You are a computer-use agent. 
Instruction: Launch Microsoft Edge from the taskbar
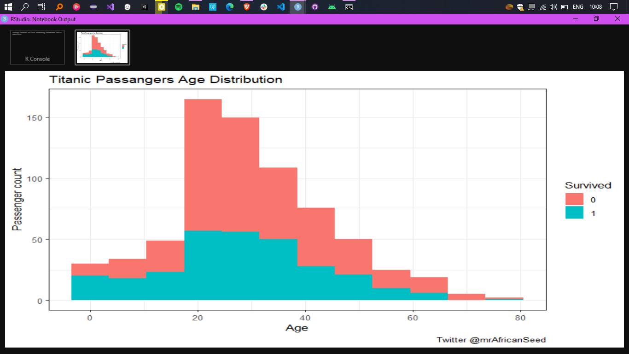229,7
